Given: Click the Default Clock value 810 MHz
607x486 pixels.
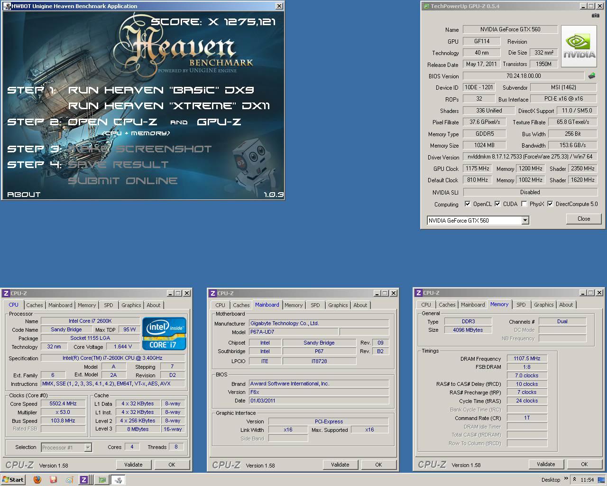Looking at the screenshot, I should [478, 180].
